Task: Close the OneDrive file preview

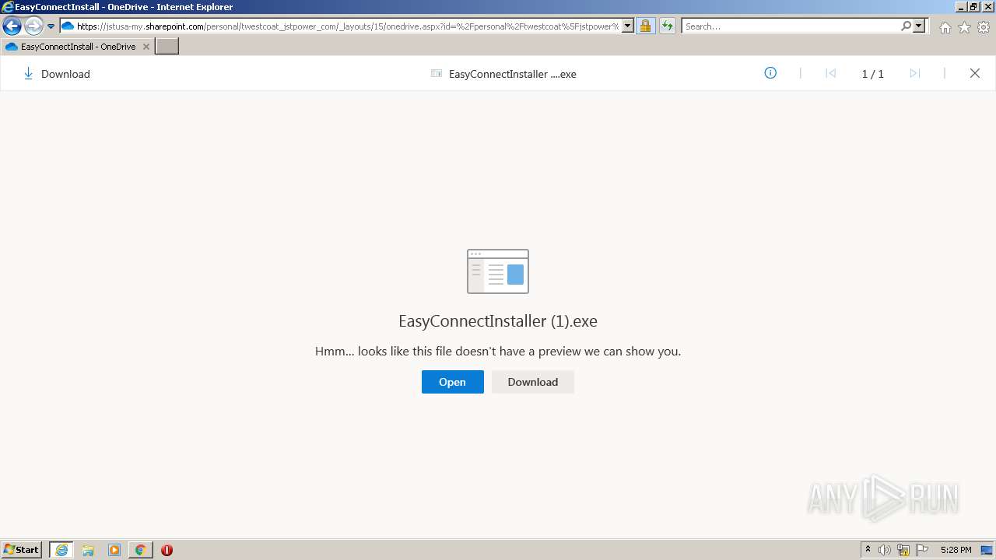Action: pyautogui.click(x=974, y=73)
